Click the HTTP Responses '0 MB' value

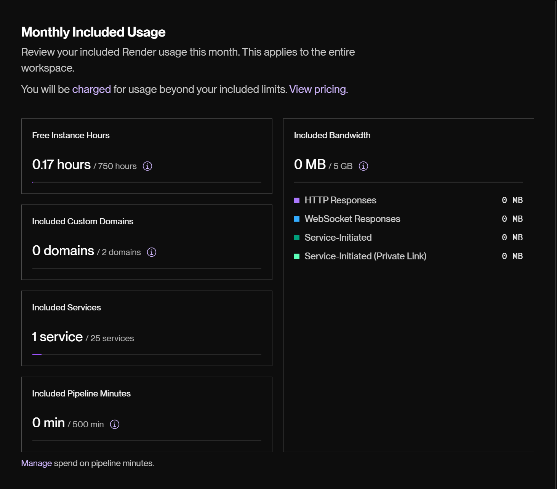click(x=512, y=200)
